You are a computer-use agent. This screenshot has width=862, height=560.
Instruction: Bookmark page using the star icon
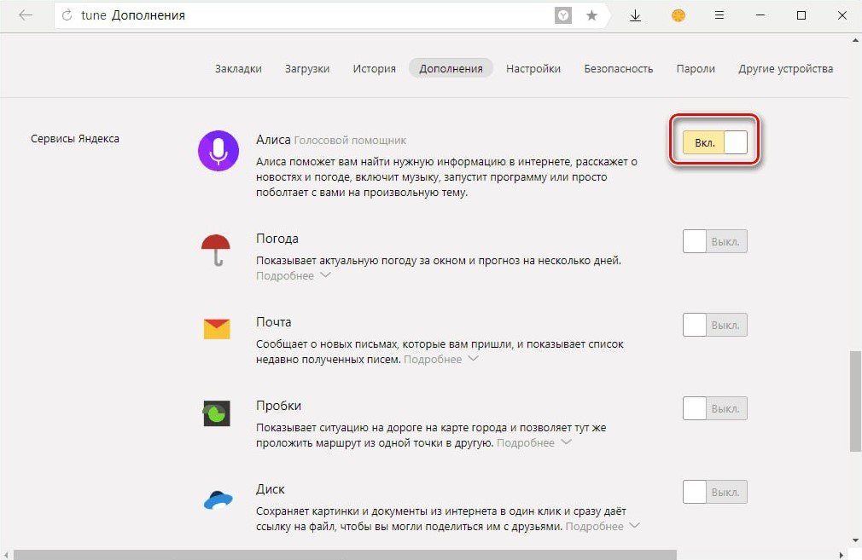coord(591,15)
